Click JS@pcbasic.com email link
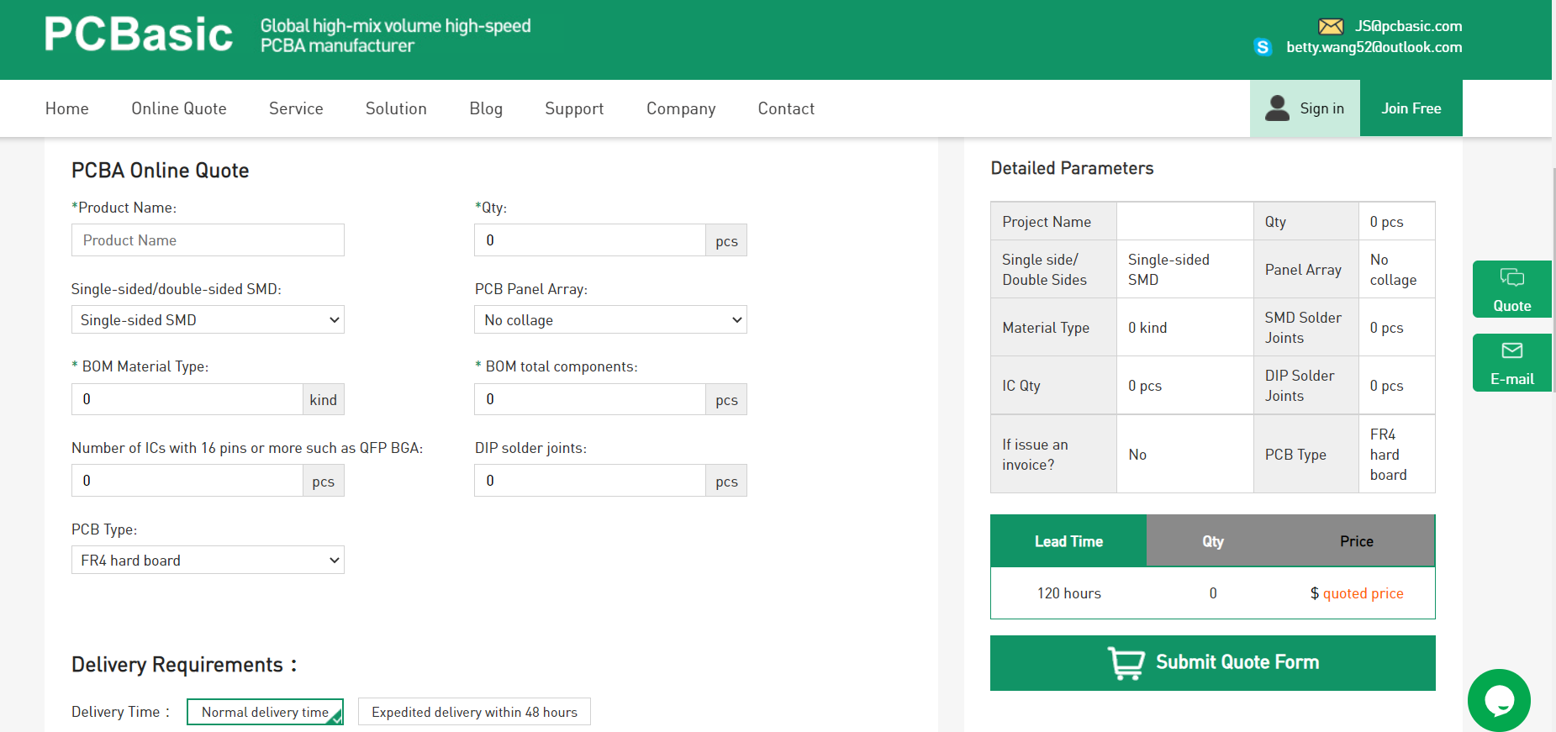The image size is (1556, 732). click(x=1408, y=26)
